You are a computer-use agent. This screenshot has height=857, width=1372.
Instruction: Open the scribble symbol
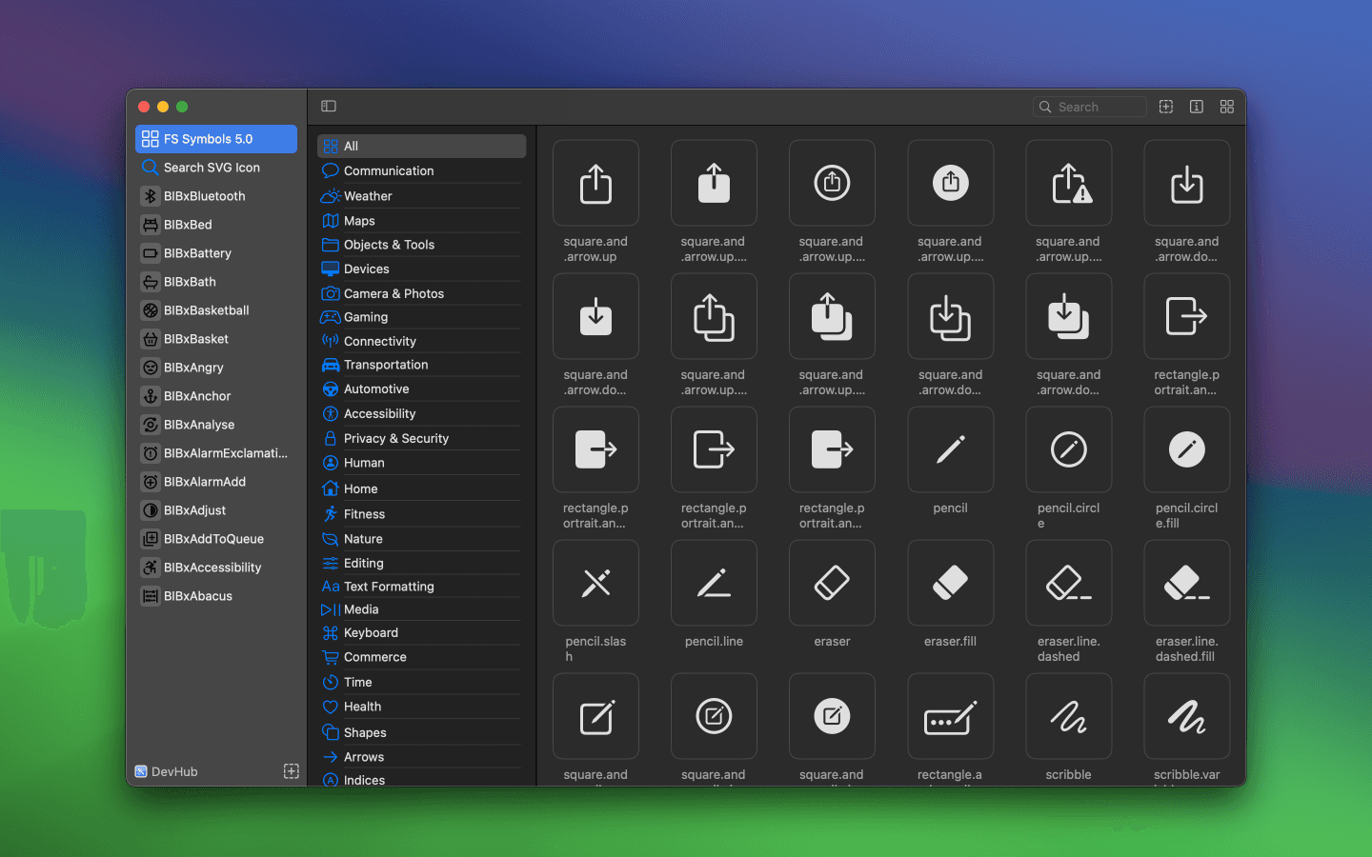tap(1068, 716)
